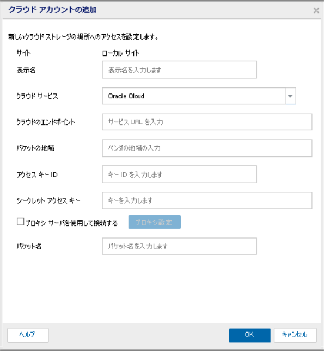The width and height of the screenshot is (324, 351).
Task: Click the dialog title クラウド アカウントの追加
Action: coord(52,10)
